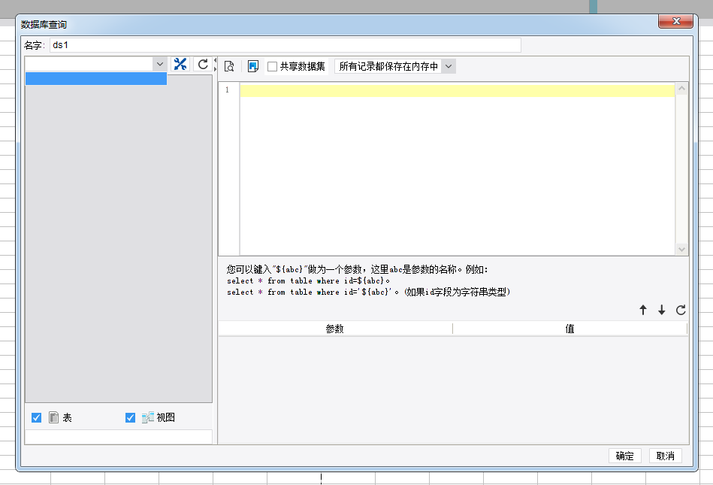
Task: Uncheck the 视图 checkbox
Action: [130, 417]
